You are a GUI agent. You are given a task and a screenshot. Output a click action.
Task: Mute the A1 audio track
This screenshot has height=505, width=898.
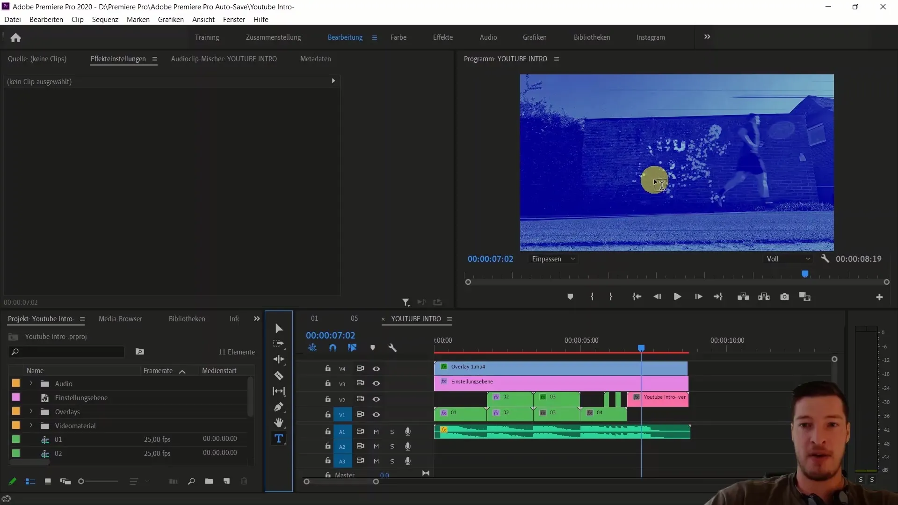tap(376, 431)
